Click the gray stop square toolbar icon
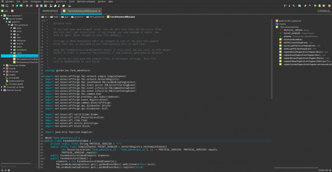Viewport: 332px width, 172px height. [324, 6]
